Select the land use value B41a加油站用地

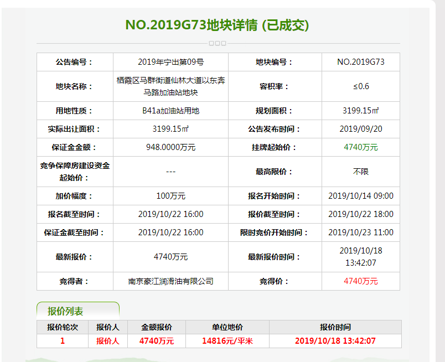point(171,111)
